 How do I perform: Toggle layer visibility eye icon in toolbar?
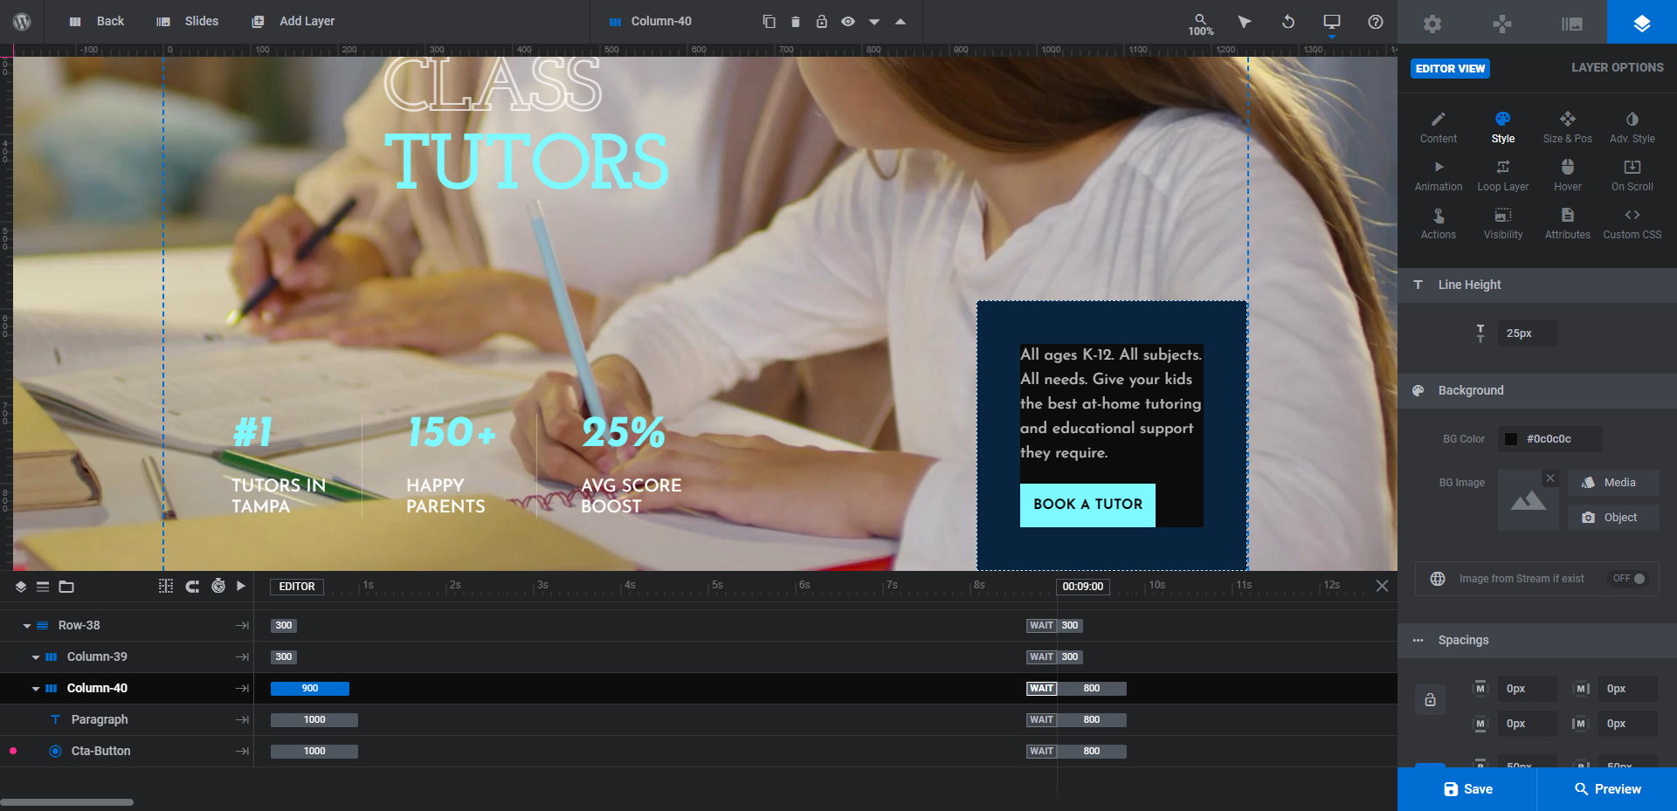(848, 21)
